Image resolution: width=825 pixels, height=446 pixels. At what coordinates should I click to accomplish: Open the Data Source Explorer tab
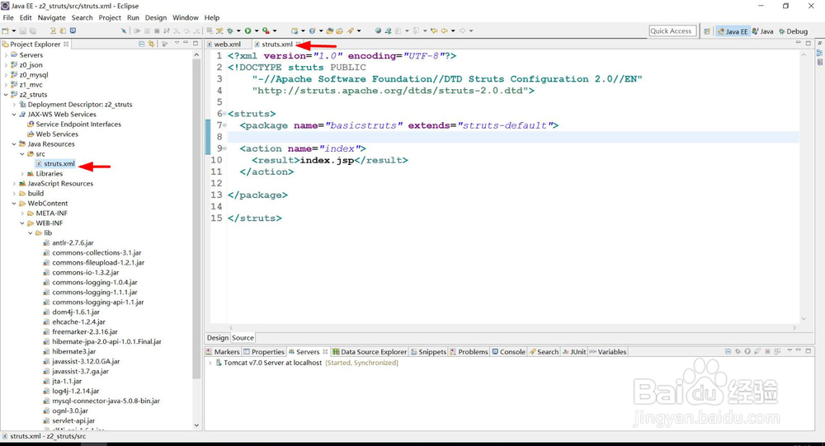coord(370,352)
